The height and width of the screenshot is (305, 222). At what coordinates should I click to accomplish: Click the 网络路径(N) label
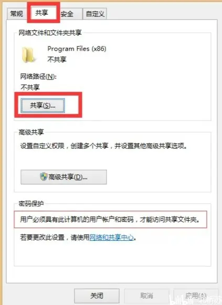pos(38,76)
